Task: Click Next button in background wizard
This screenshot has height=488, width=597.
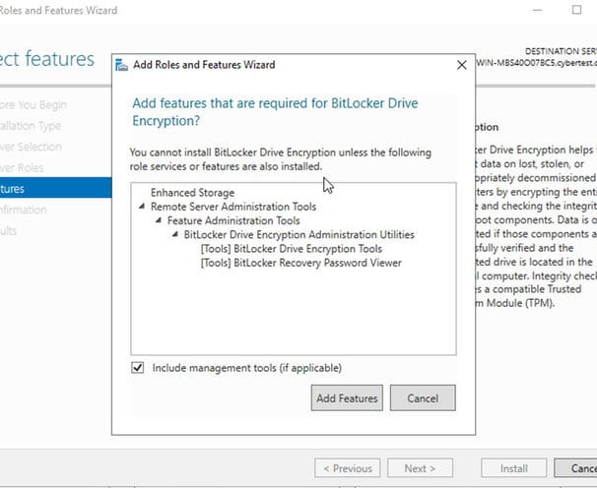Action: coord(420,468)
